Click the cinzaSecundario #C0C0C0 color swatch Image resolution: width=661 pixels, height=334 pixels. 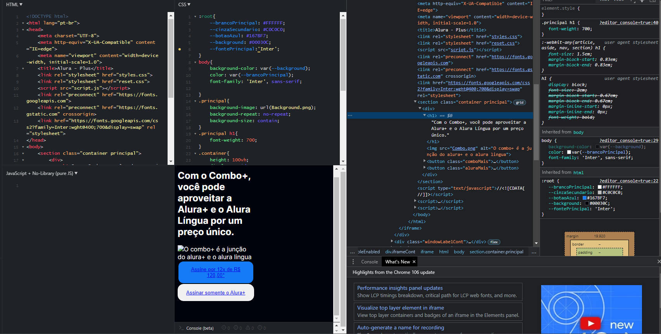click(x=600, y=192)
